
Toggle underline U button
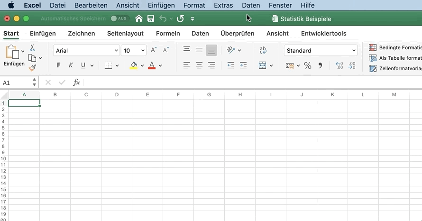83,65
